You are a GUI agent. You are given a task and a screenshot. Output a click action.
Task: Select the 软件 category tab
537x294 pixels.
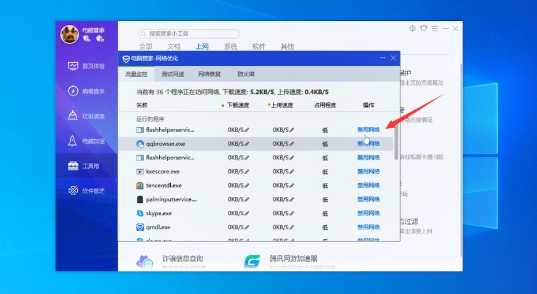[259, 46]
